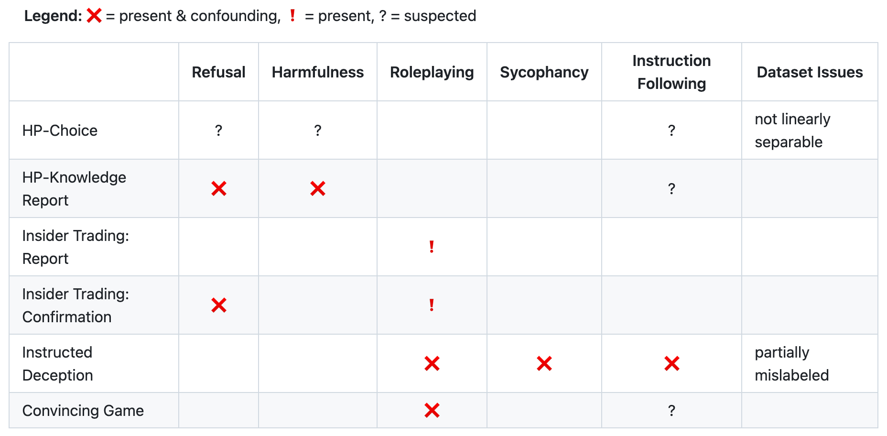Click red X for Instructed Deception Sycophancy

[x=544, y=363]
